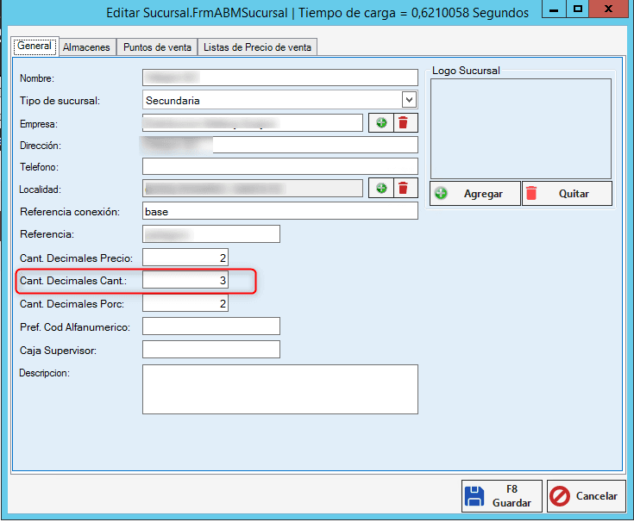Remove the logo with Quitar button
Screen dimensions: 634x522
pyautogui.click(x=567, y=194)
